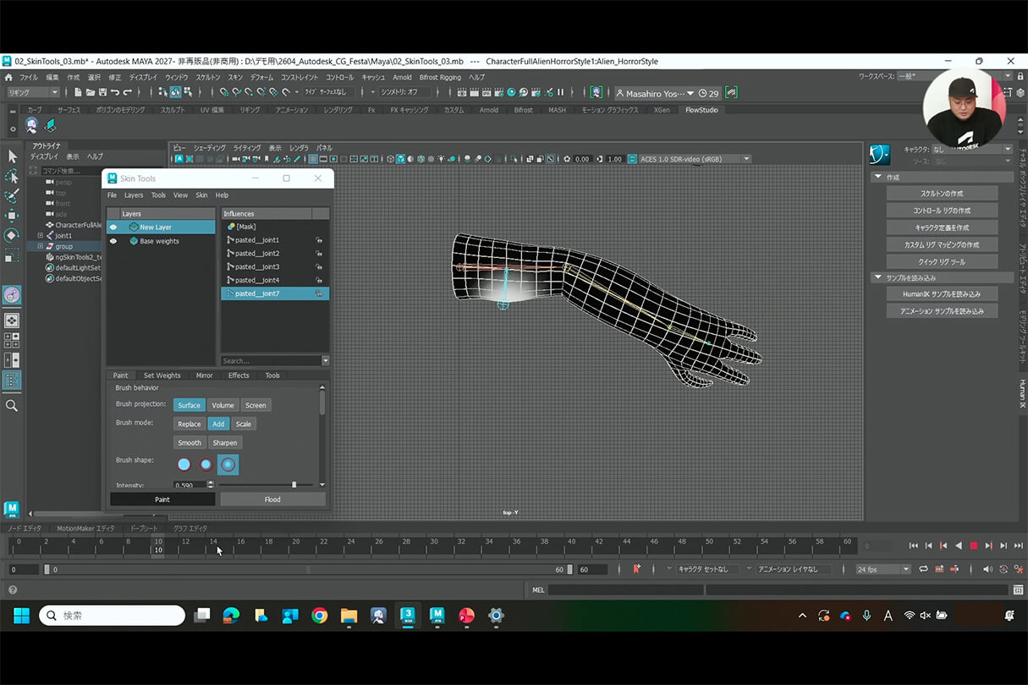Select the スカルプト shelf tab
Image resolution: width=1028 pixels, height=685 pixels.
[x=173, y=110]
